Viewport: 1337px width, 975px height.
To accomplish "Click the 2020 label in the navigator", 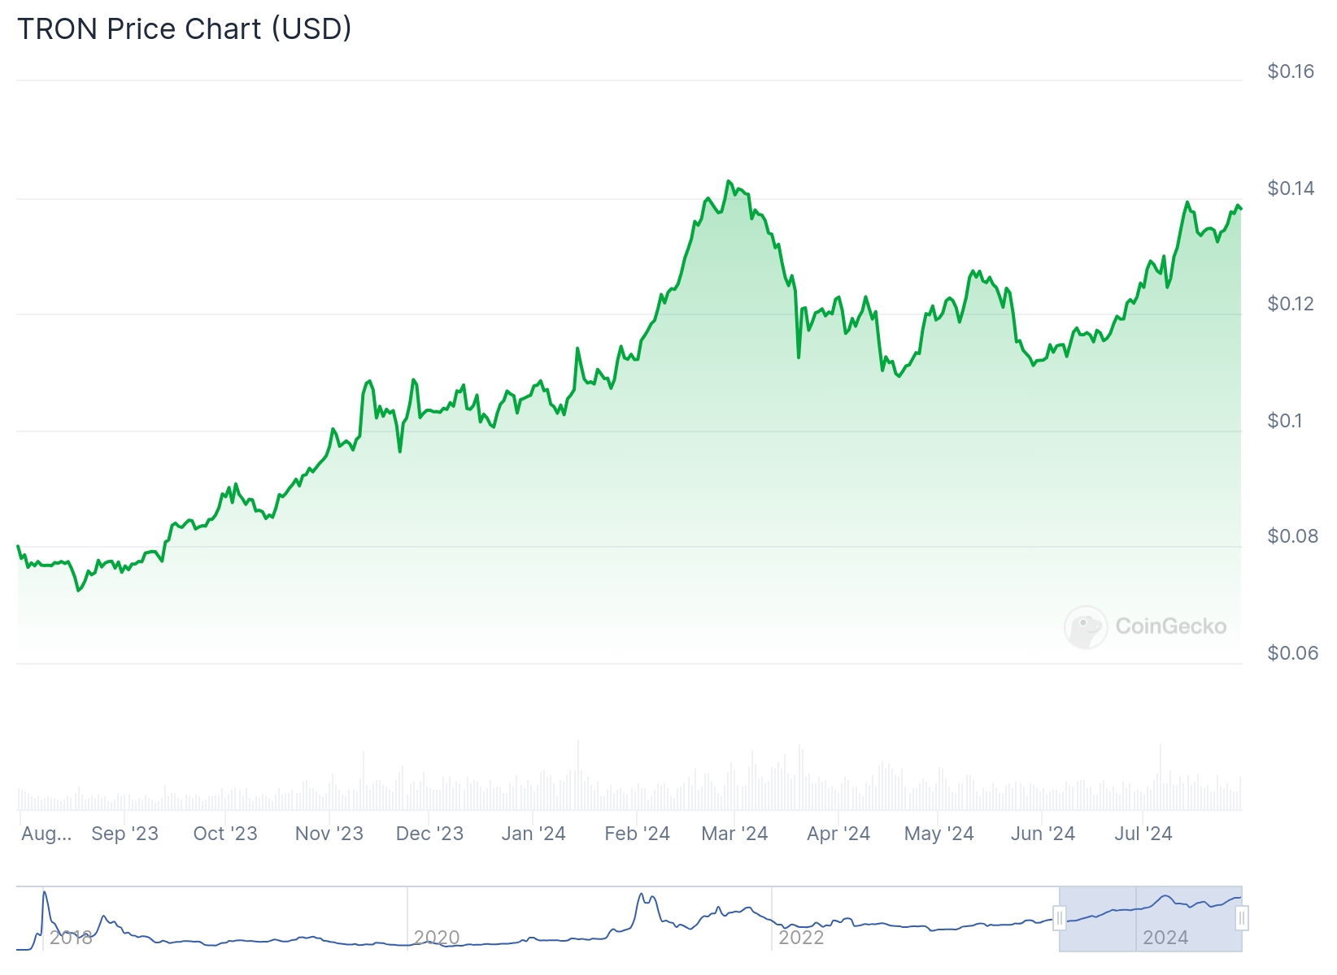I will [x=437, y=938].
